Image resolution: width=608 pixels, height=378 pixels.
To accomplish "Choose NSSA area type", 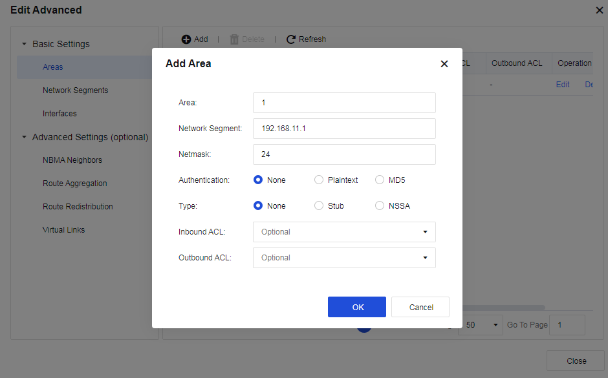I will 380,206.
